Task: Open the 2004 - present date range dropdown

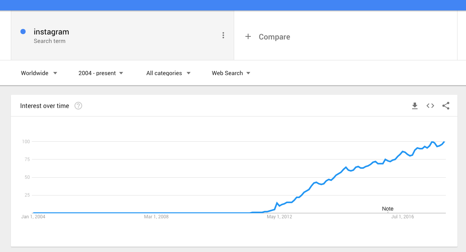Action: 101,73
